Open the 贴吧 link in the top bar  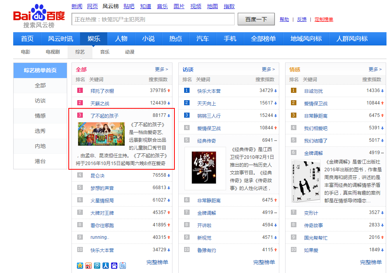coord(129,6)
